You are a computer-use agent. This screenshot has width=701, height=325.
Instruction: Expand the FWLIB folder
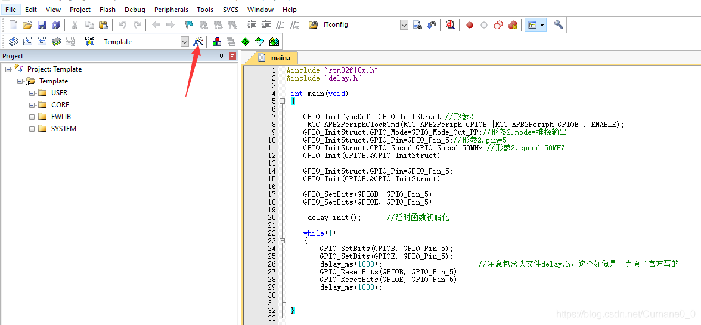coord(32,117)
